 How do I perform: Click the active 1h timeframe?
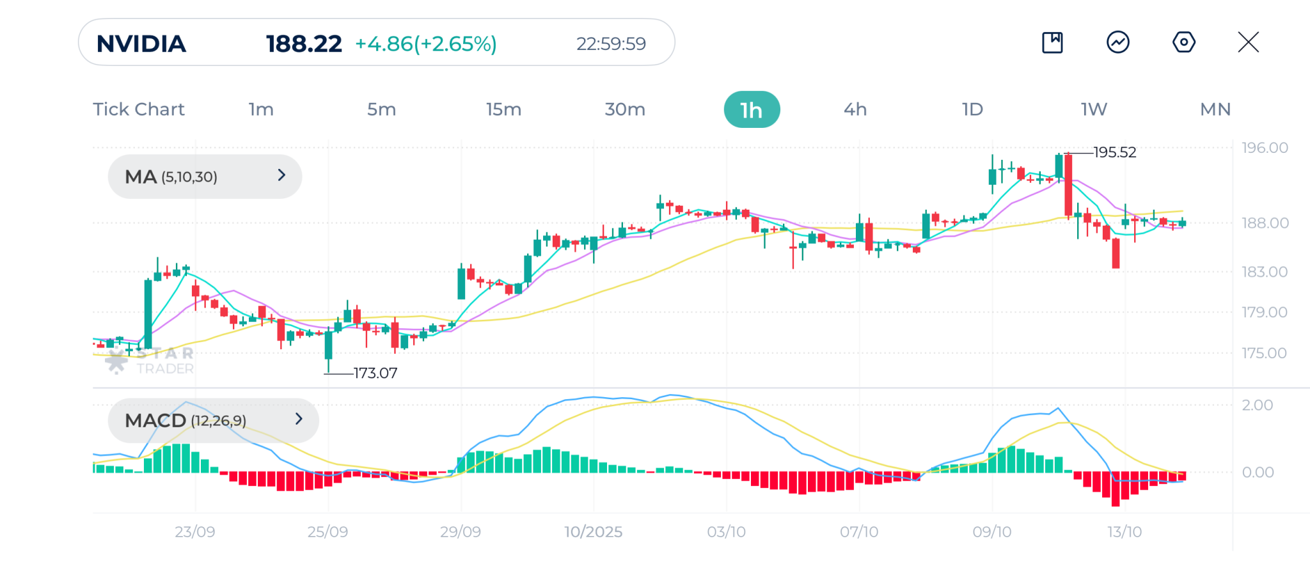(752, 110)
